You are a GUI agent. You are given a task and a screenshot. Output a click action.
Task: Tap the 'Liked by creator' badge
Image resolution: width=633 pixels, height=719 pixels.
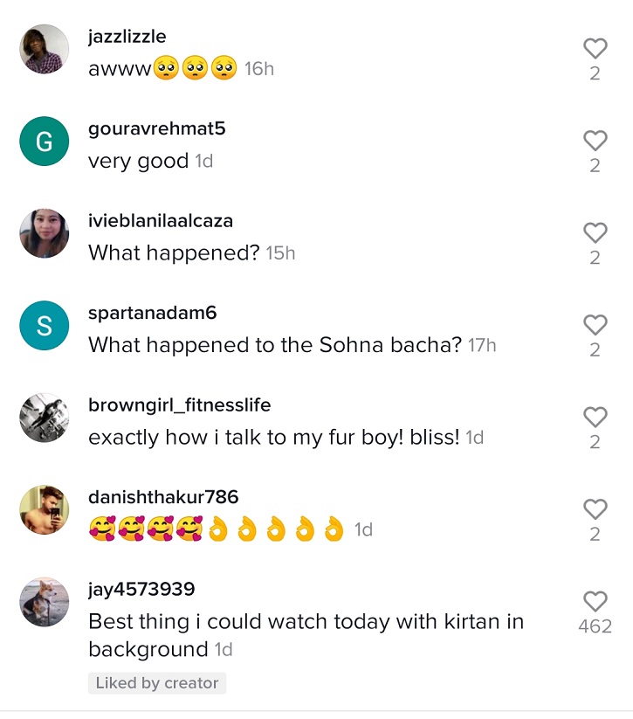(x=157, y=683)
